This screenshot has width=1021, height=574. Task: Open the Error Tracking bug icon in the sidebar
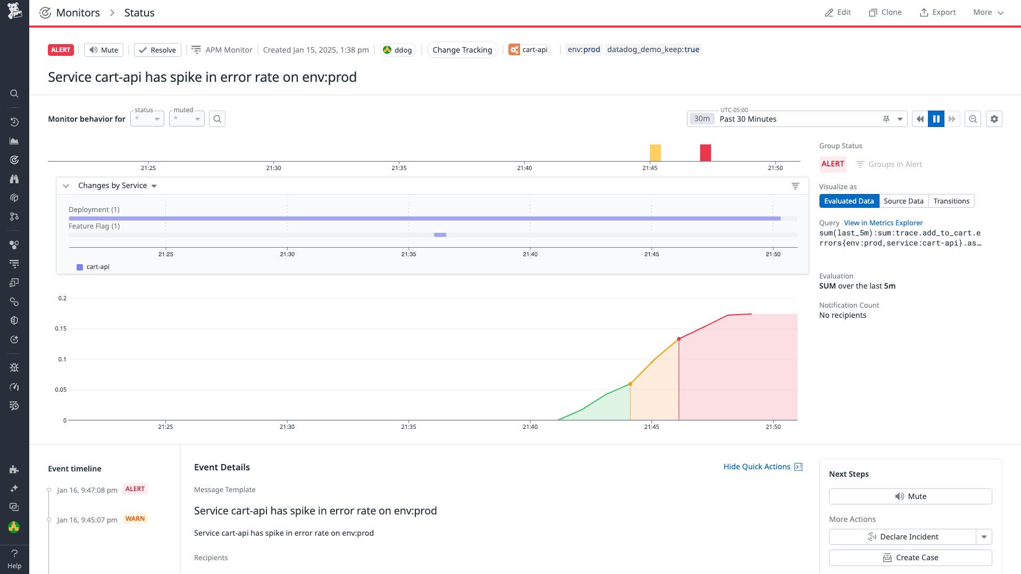click(14, 367)
